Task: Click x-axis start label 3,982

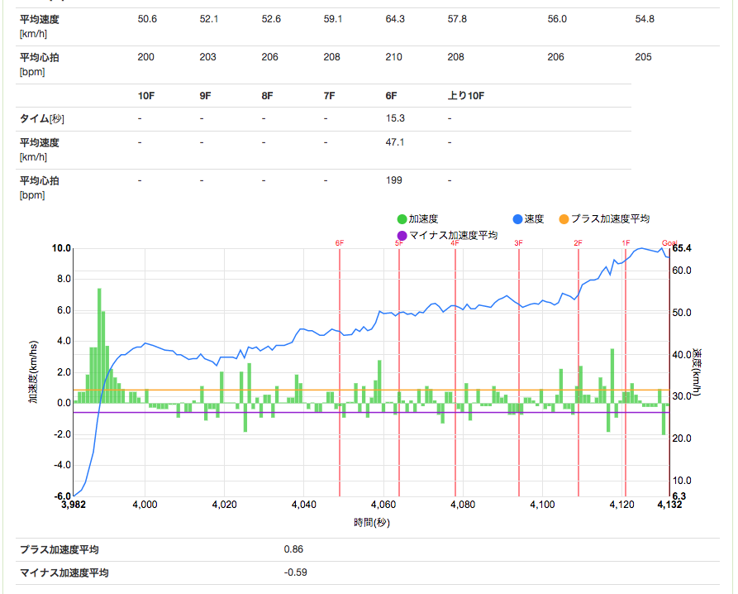Action: (74, 505)
